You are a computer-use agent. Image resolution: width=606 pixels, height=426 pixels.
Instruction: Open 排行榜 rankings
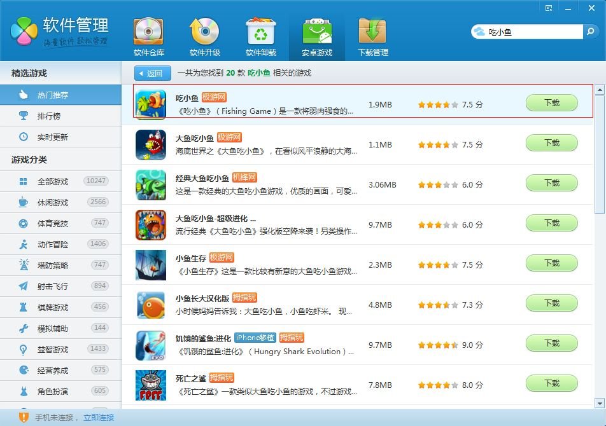(x=60, y=116)
